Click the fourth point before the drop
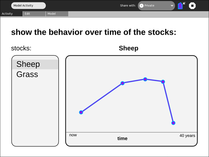This screenshot has height=157, width=209. [163, 81]
